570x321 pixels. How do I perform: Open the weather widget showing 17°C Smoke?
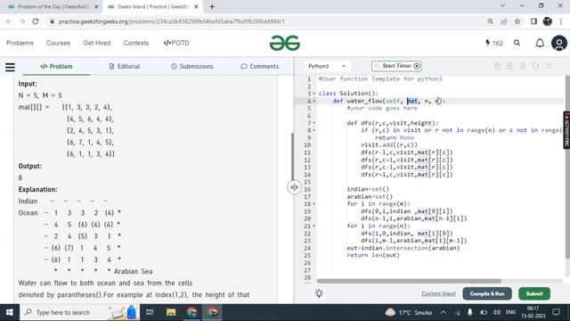(409, 312)
